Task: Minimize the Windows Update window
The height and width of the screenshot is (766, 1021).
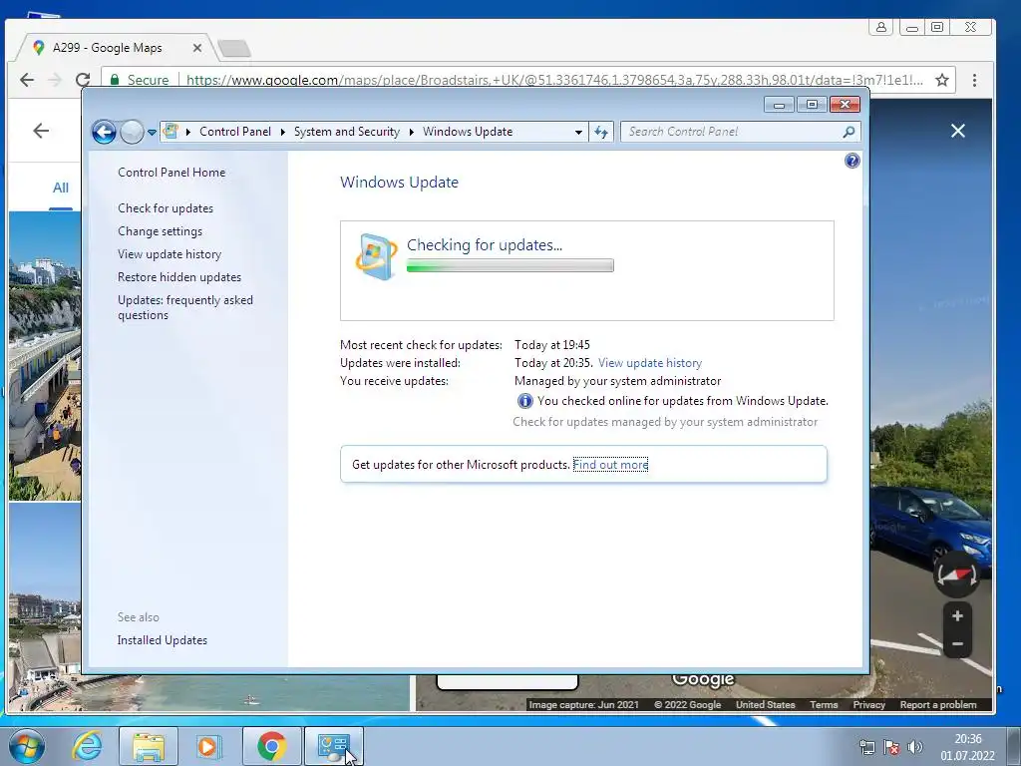Action: point(779,105)
